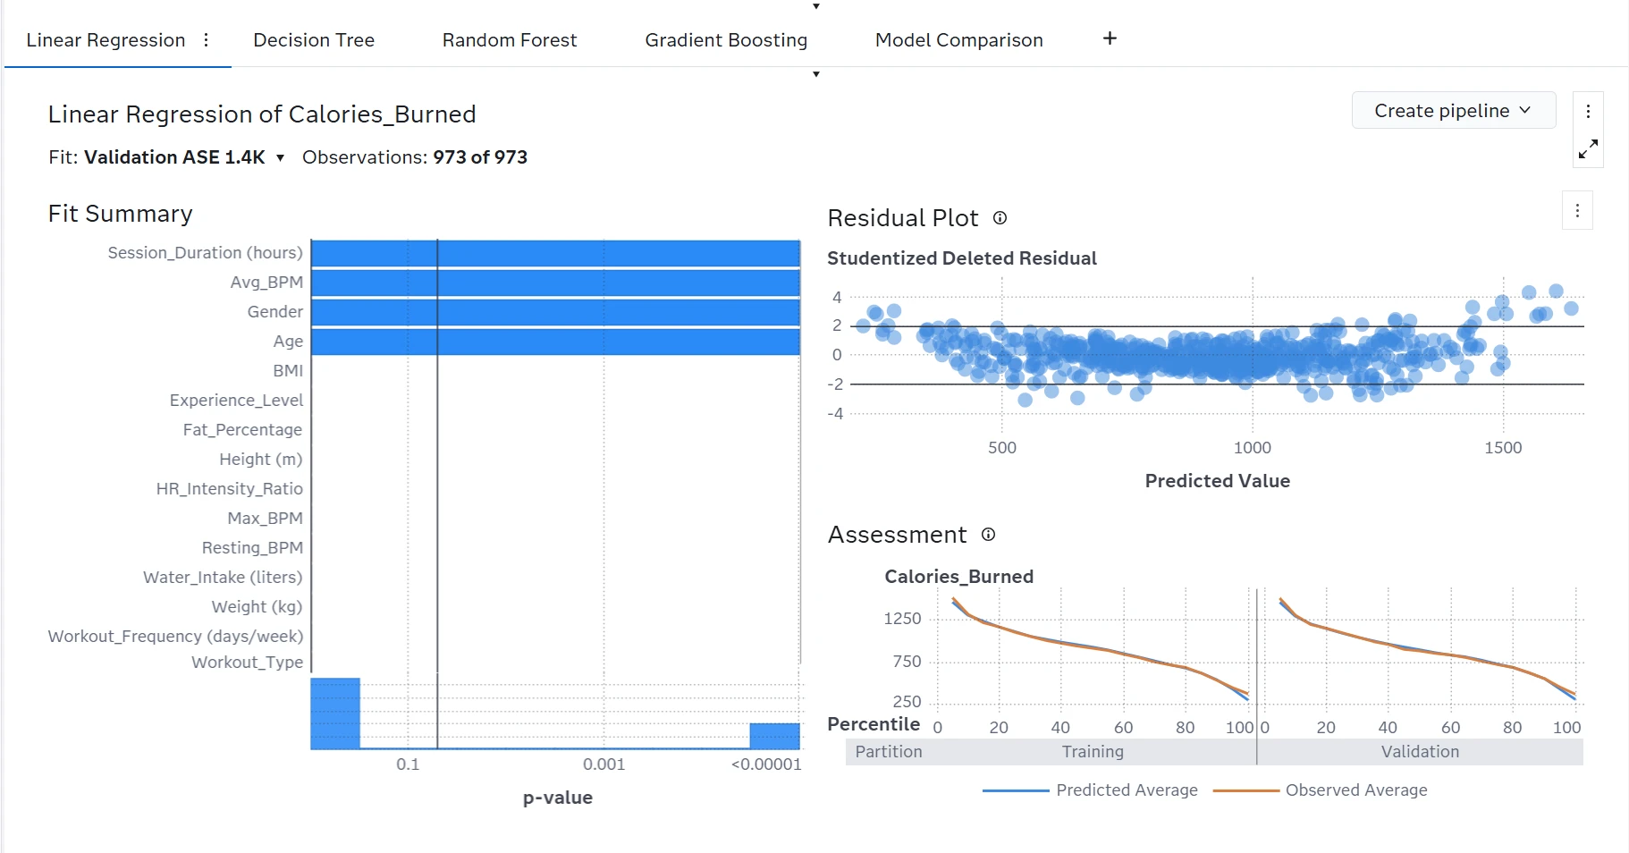The image size is (1629, 853).
Task: Open Linear Regression tab options menu
Action: point(207,39)
